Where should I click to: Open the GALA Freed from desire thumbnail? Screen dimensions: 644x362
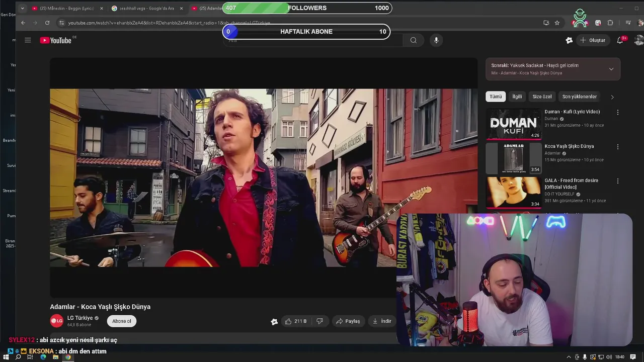514,193
